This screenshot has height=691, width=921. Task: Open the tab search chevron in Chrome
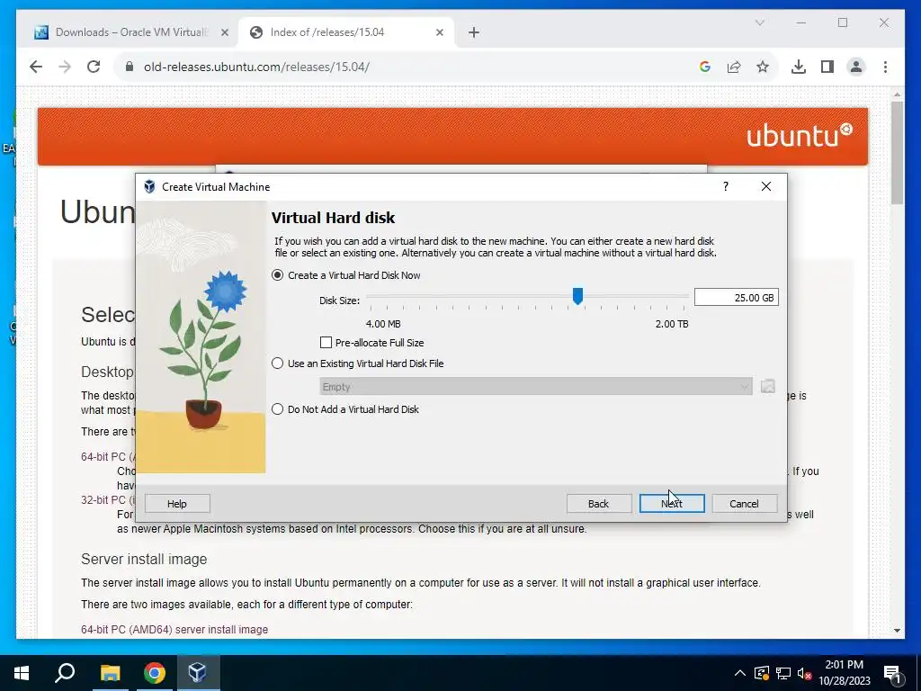click(x=759, y=22)
